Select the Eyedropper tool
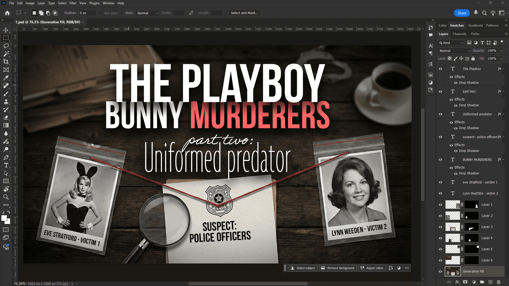This screenshot has height=286, width=509. (x=6, y=78)
